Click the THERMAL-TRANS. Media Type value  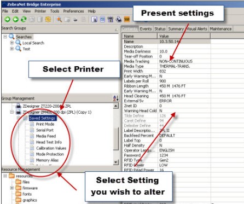(x=175, y=66)
